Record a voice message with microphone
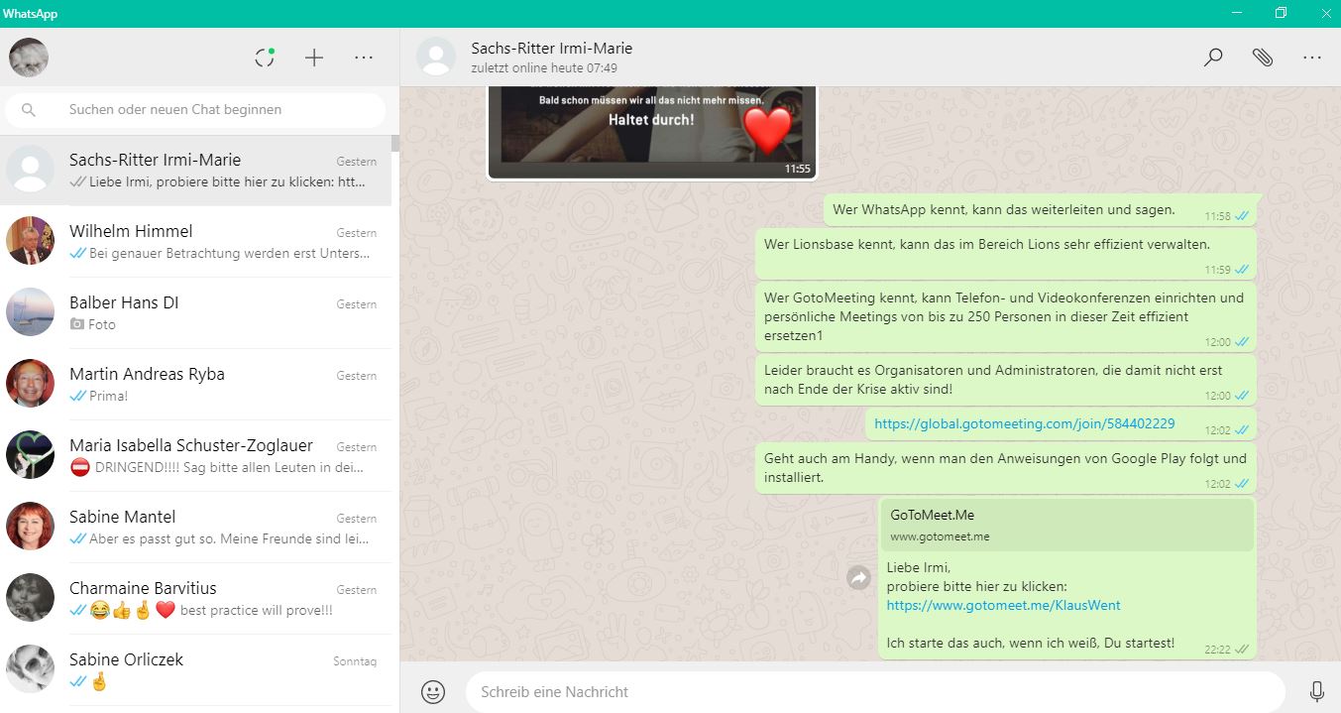The height and width of the screenshot is (713, 1341). 1317,691
